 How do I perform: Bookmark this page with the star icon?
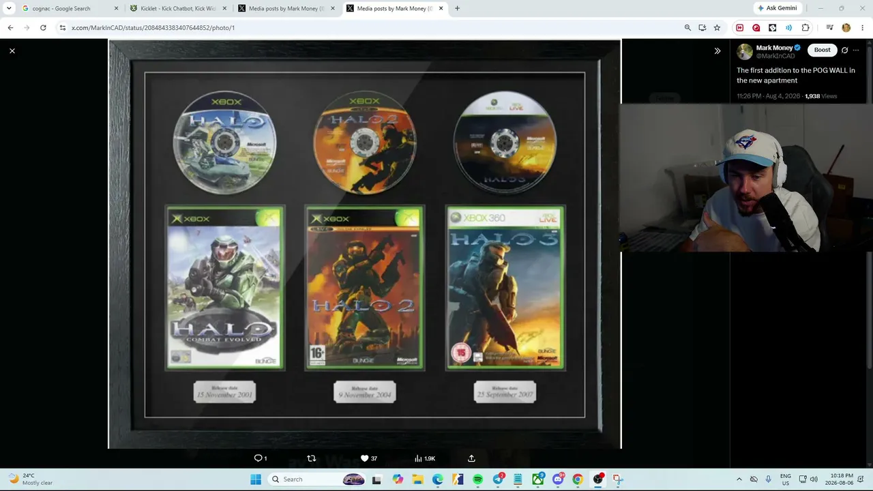(717, 28)
